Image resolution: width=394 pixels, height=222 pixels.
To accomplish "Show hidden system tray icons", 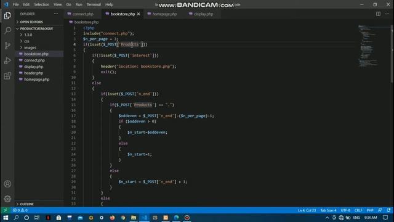I will click(327, 218).
